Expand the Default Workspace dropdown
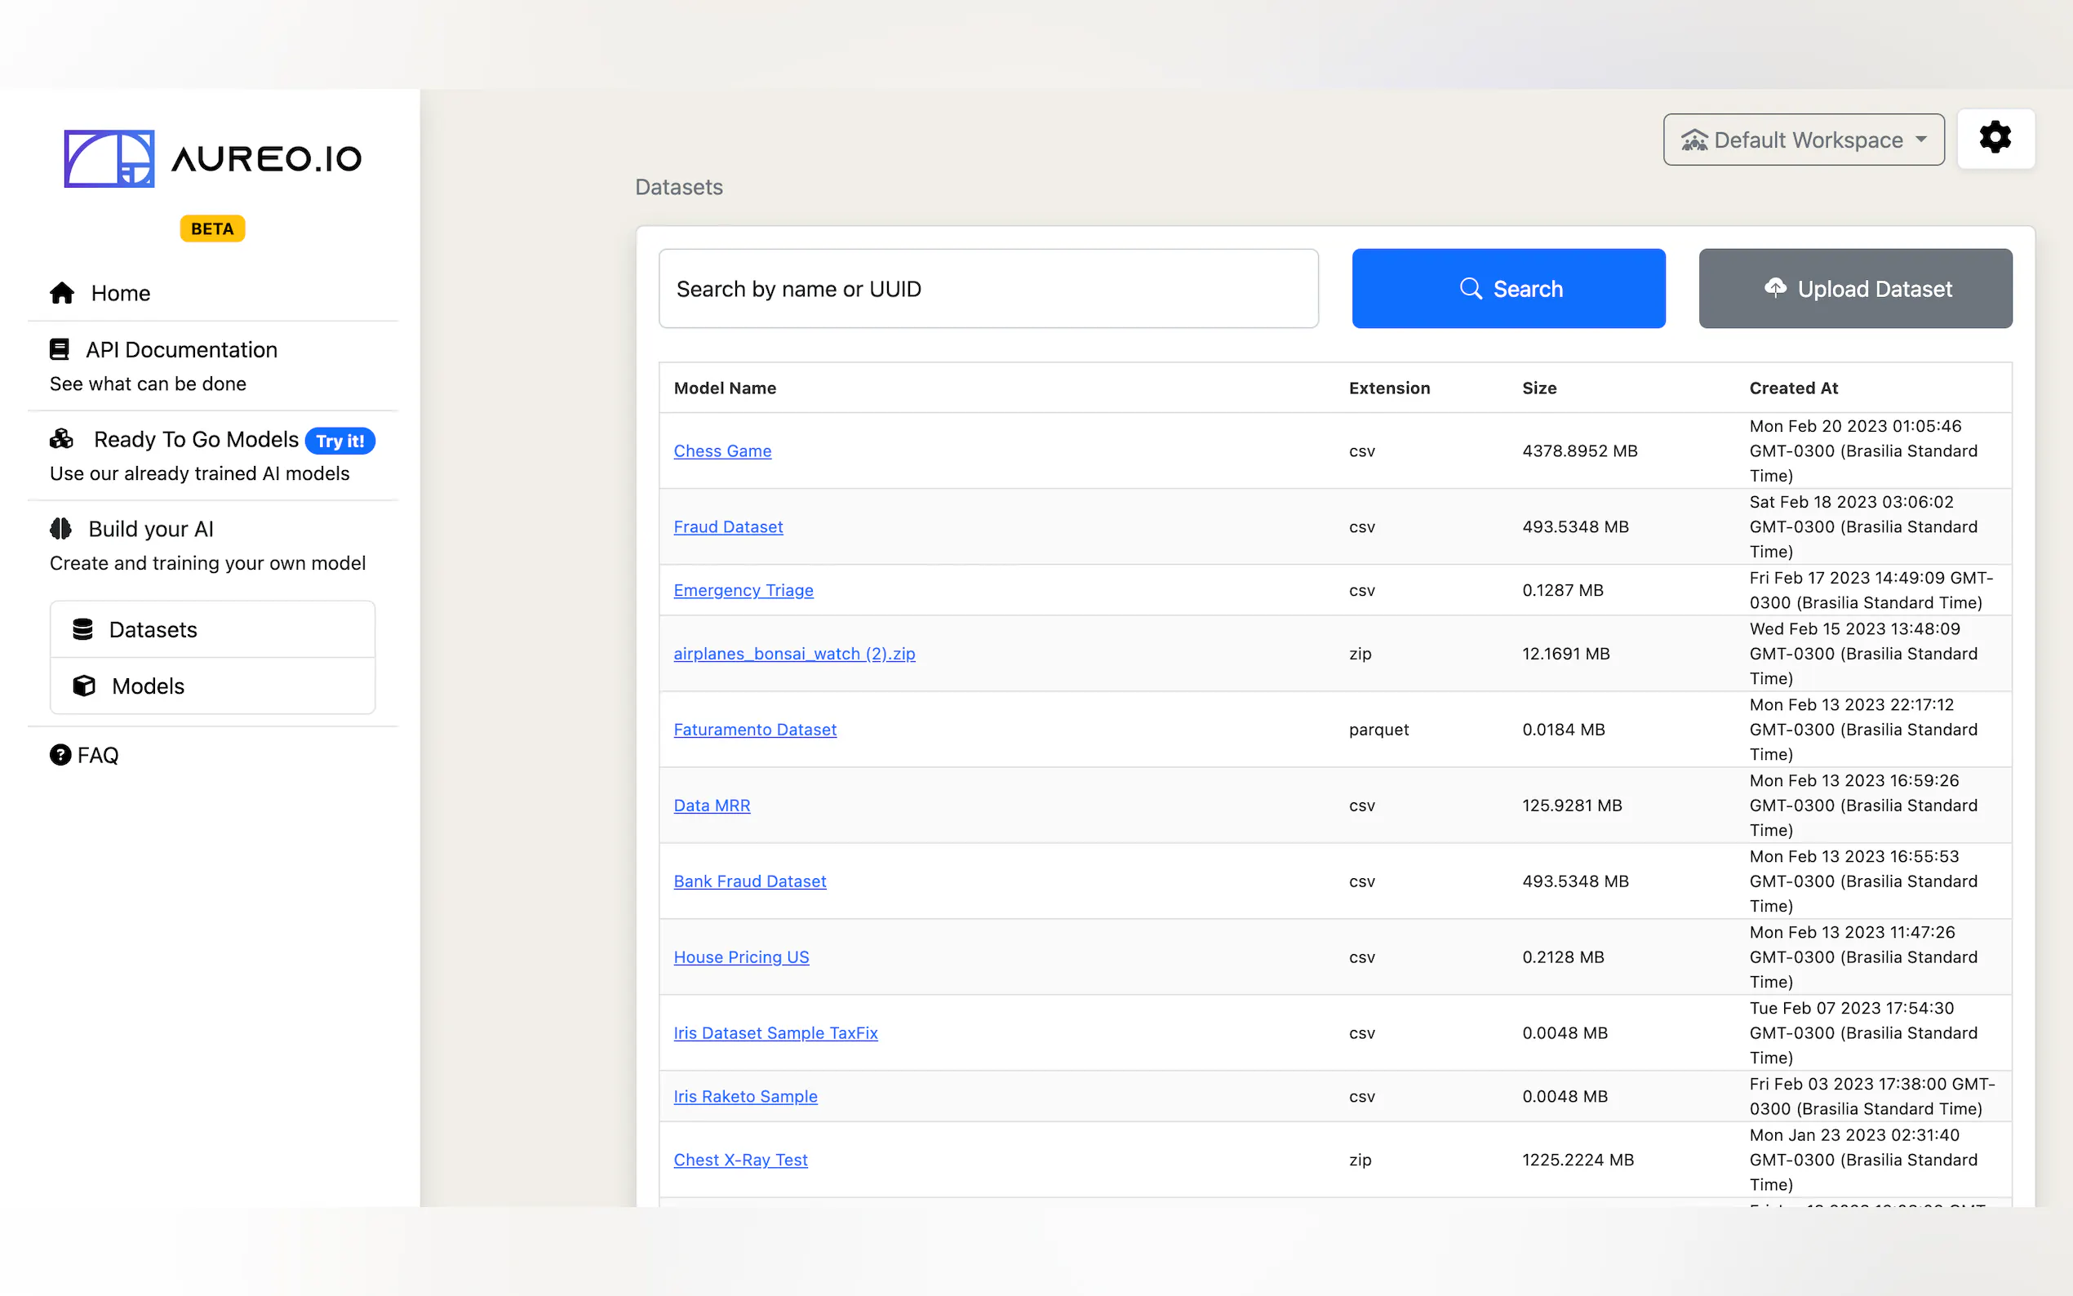The height and width of the screenshot is (1296, 2073). (x=1803, y=140)
